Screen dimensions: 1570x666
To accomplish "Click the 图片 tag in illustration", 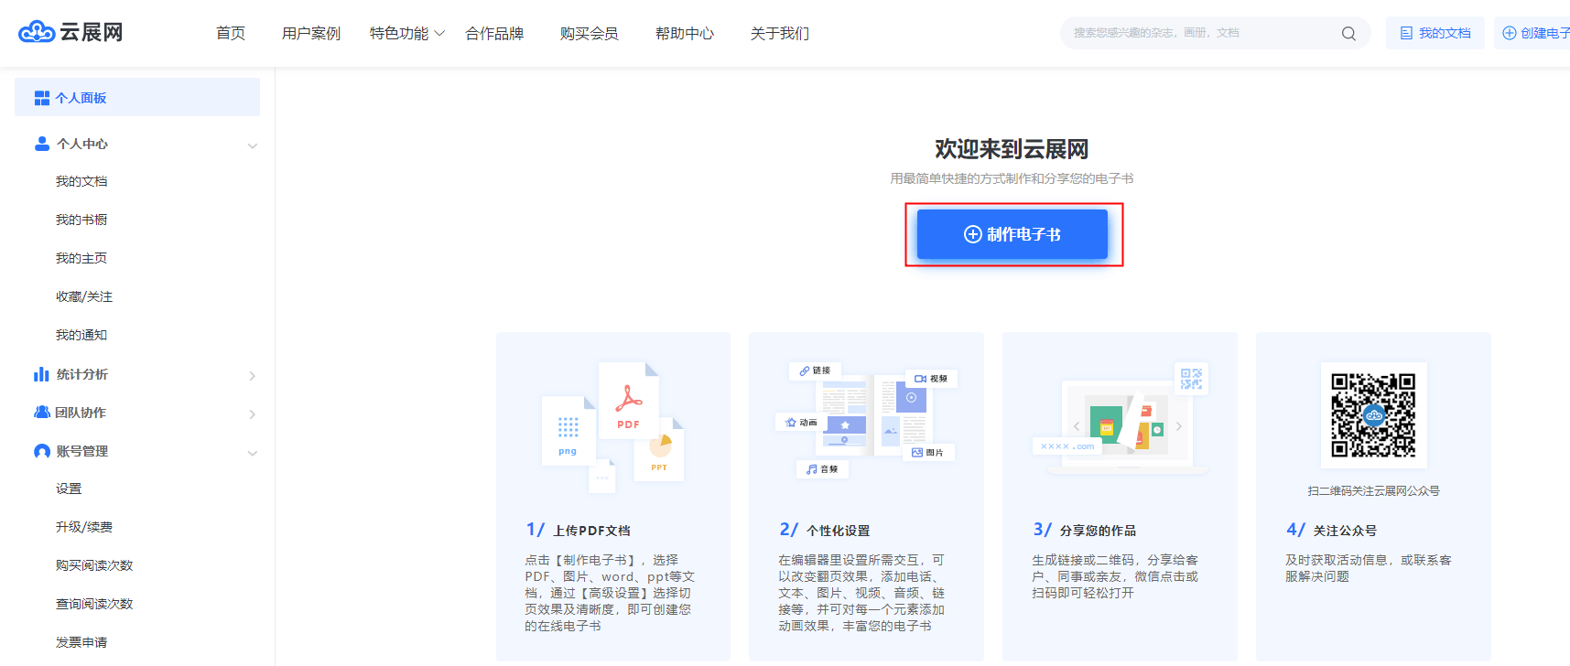I will click(x=928, y=452).
